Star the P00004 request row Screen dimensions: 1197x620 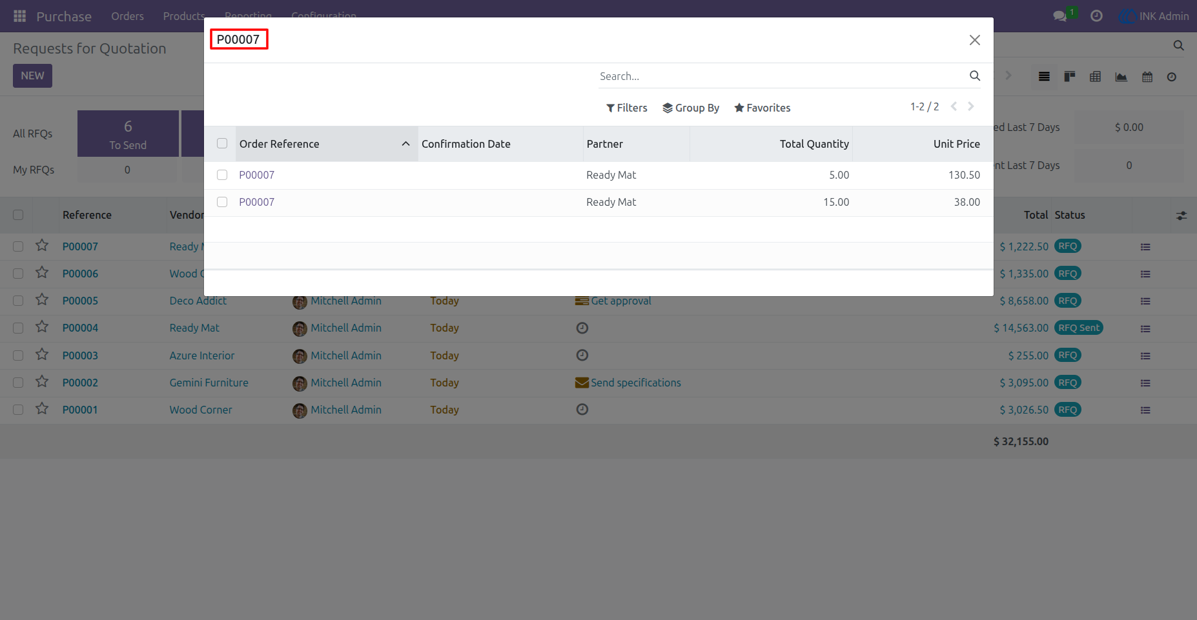point(42,326)
